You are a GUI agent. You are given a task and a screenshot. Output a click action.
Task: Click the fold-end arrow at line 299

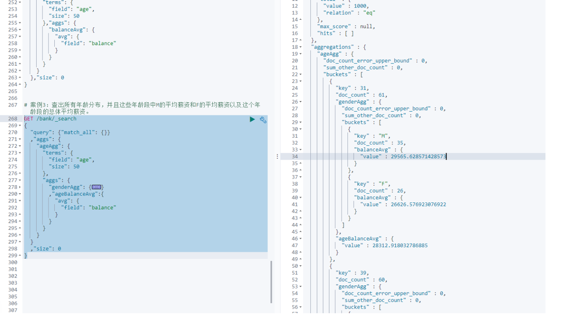(x=21, y=256)
